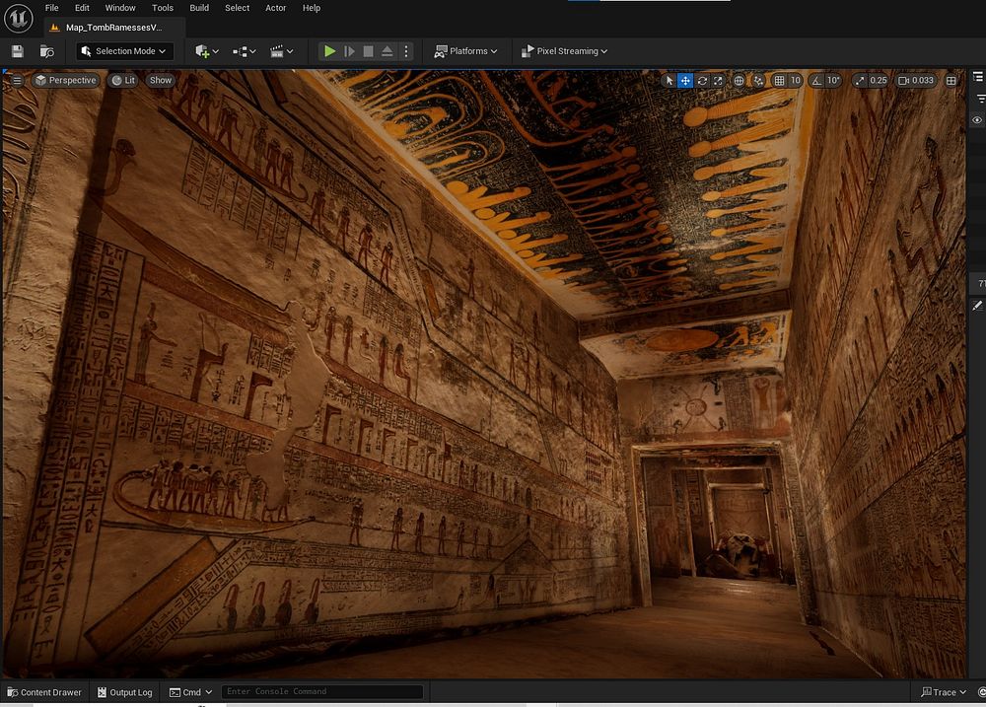Select the rotate transform tool
Screen dimensions: 986x707
[701, 81]
